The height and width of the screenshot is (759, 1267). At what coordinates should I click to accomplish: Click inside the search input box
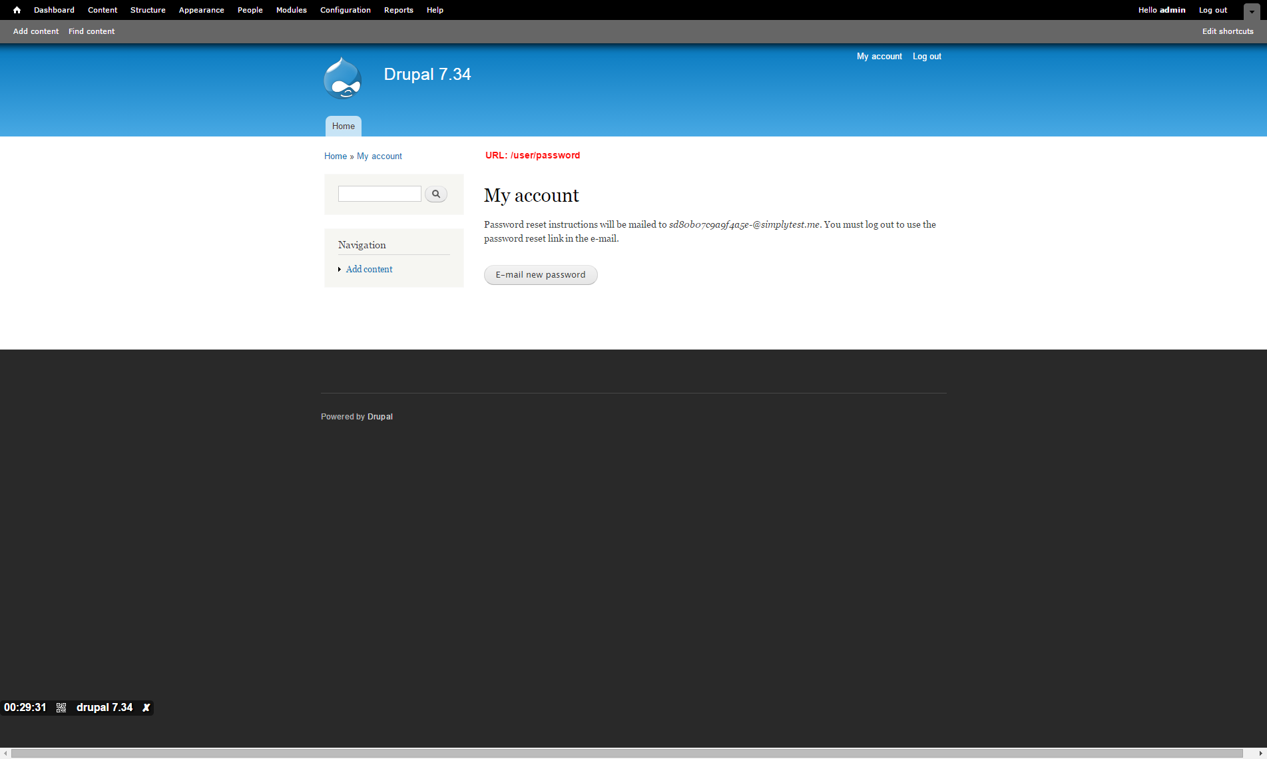pos(379,194)
